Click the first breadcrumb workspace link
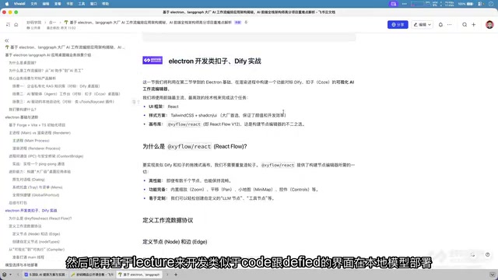 click(34, 23)
